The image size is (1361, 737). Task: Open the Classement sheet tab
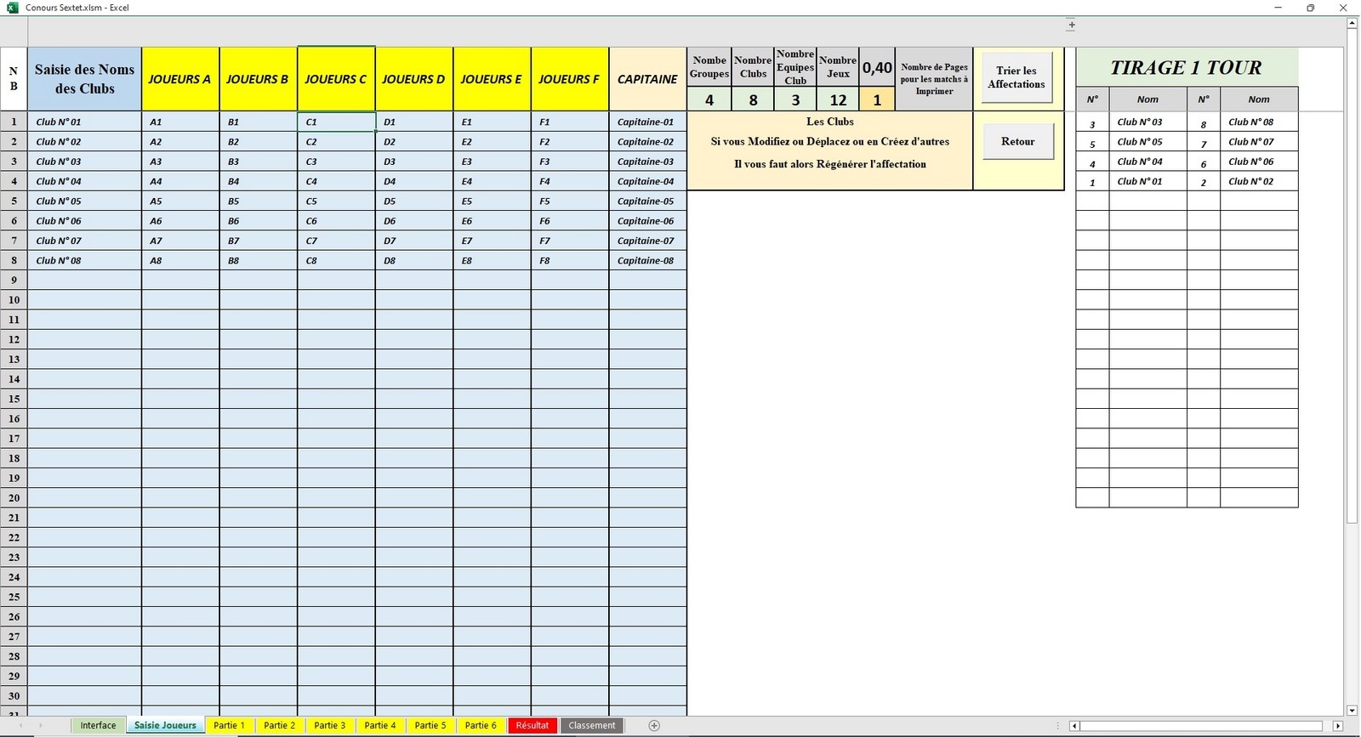[x=591, y=725]
